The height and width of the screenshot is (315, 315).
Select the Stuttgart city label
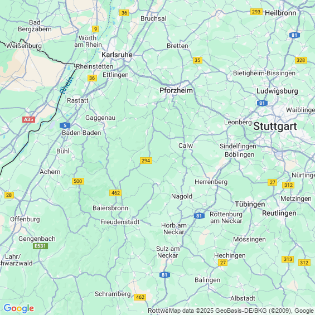click(x=275, y=127)
